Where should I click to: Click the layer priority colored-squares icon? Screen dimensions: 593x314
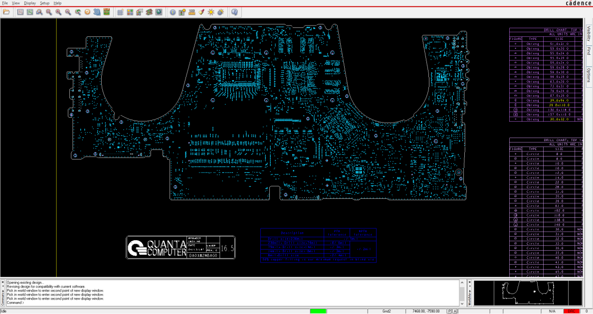(140, 12)
